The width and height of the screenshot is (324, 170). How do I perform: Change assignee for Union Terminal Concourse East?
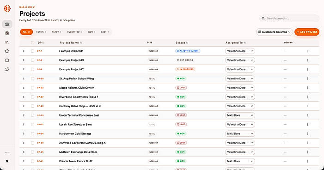240,115
